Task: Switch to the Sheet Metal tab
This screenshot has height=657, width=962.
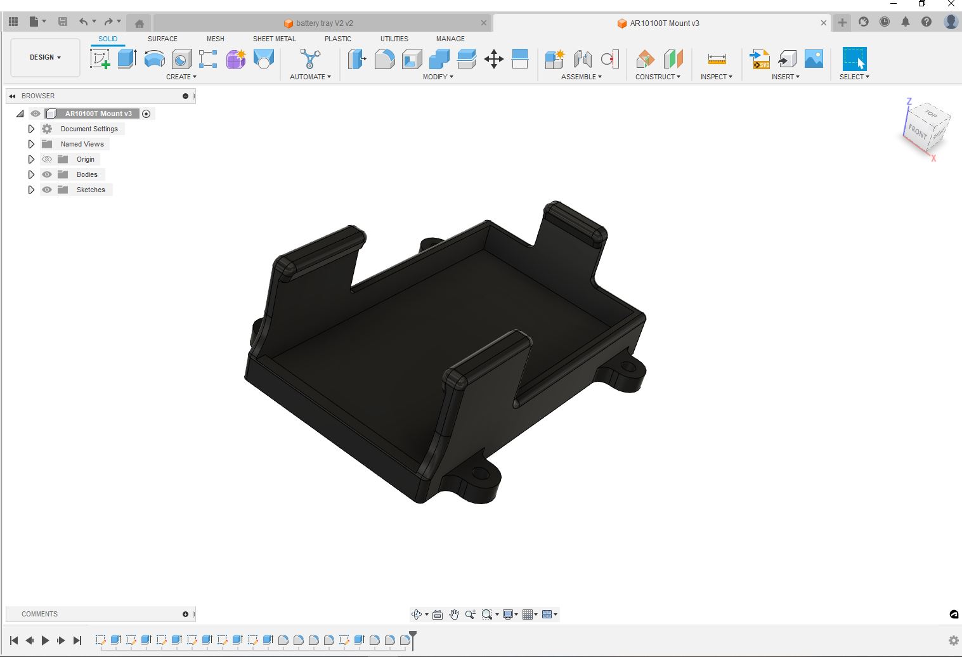Action: tap(274, 39)
